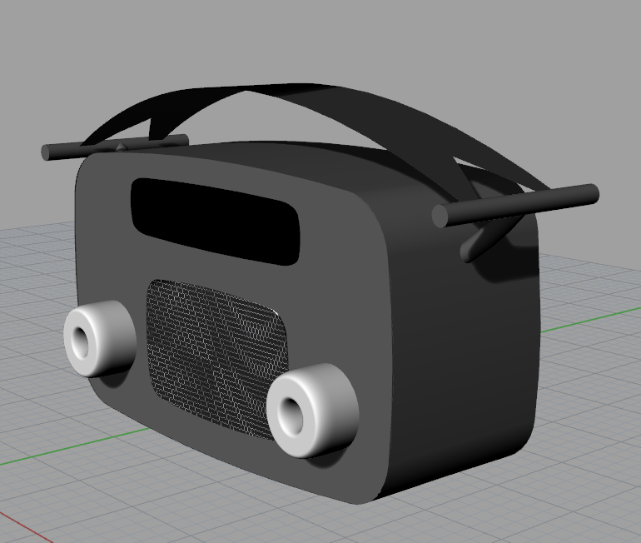Select the left horizontal handle rod
The width and height of the screenshot is (641, 543).
[x=115, y=147]
